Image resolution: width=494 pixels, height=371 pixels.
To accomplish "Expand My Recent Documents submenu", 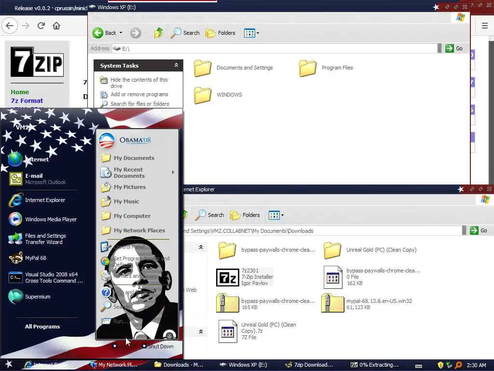I will 137,172.
